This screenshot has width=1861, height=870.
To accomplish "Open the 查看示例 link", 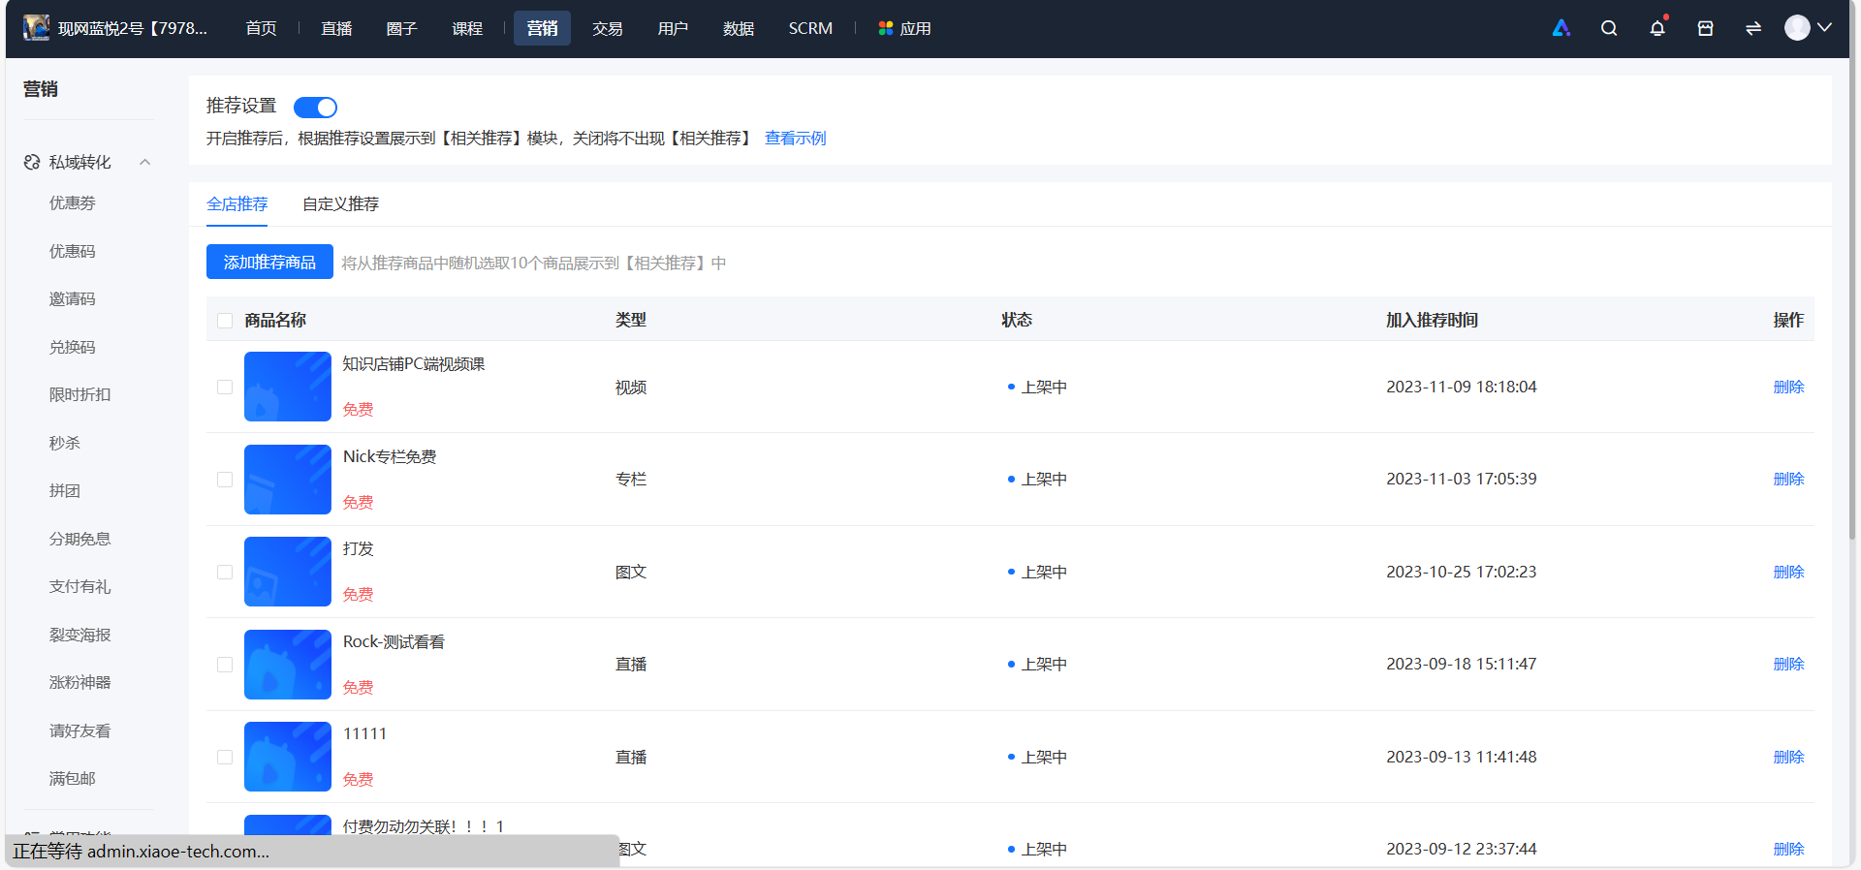I will coord(796,138).
